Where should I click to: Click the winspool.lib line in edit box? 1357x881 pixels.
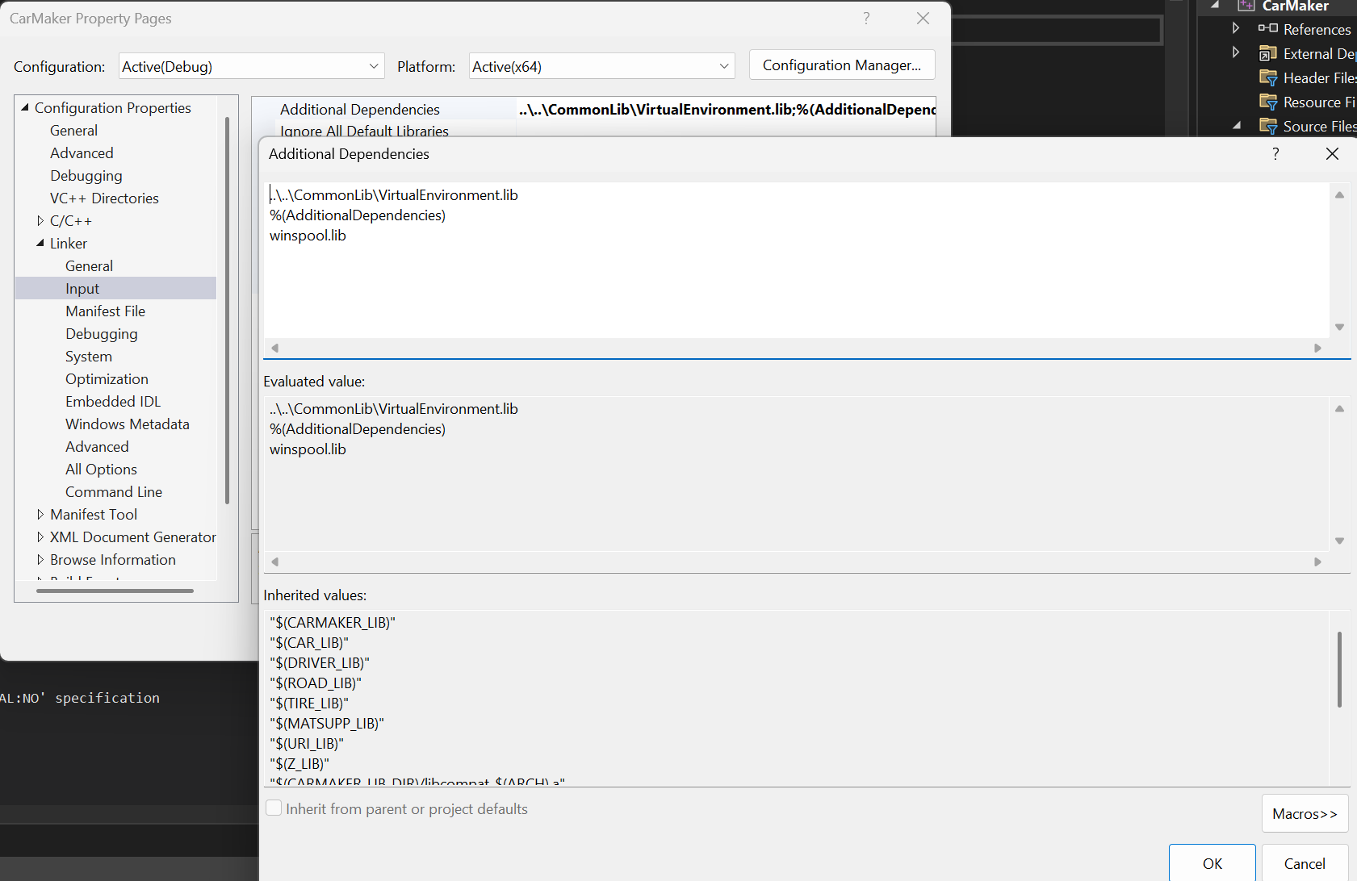[x=308, y=235]
